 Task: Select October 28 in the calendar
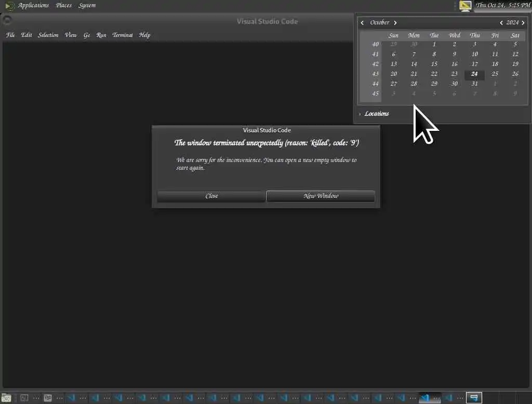[414, 84]
